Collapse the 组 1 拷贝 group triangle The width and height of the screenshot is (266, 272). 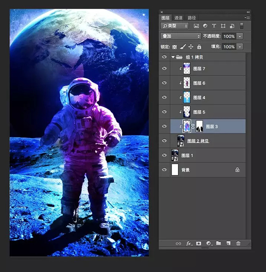172,57
